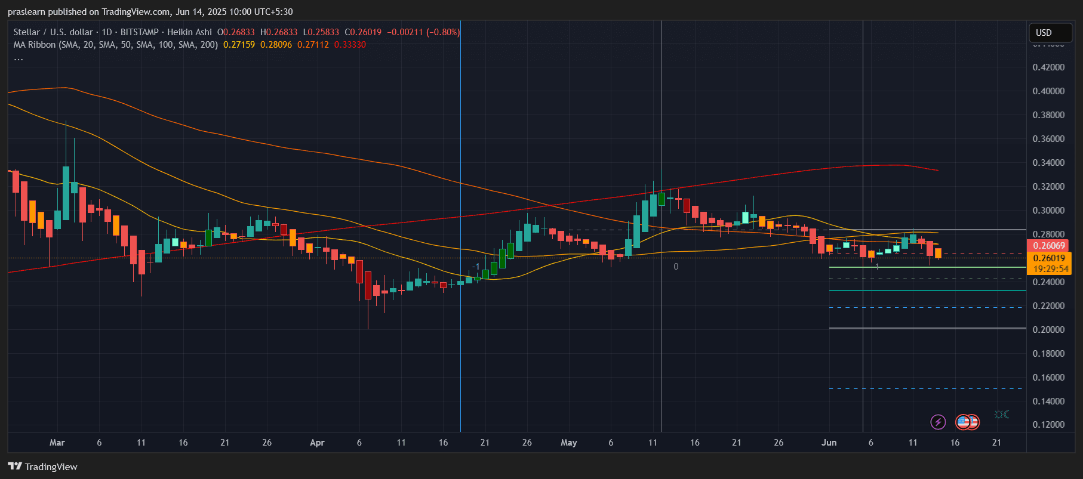
Task: Click the Jun label on time axis
Action: (x=829, y=443)
